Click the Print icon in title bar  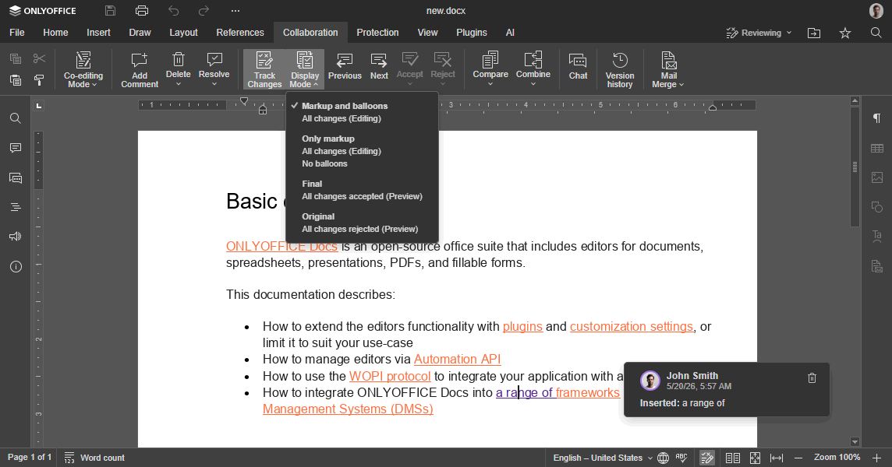(142, 10)
